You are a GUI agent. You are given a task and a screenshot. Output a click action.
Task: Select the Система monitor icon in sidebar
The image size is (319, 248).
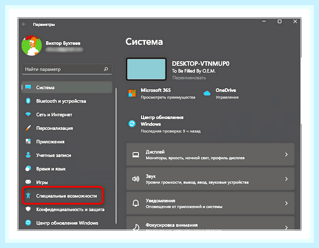[x=28, y=87]
